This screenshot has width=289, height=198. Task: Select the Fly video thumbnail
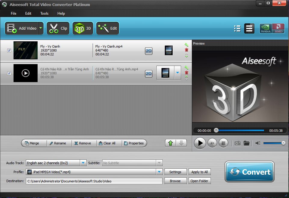pos(26,50)
